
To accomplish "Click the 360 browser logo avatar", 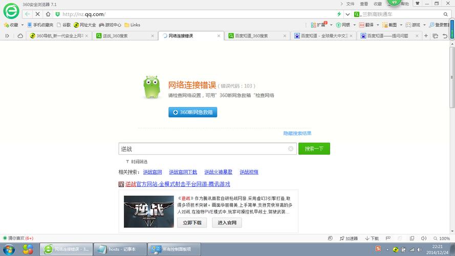I will [x=11, y=11].
